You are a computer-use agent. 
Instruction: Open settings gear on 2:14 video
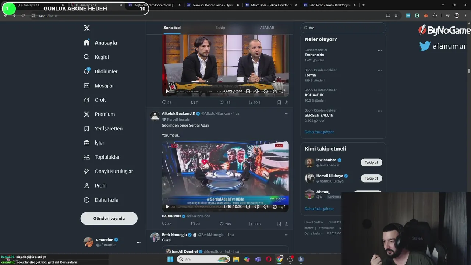tap(266, 91)
